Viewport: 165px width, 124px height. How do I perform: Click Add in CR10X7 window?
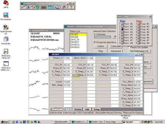point(87,109)
